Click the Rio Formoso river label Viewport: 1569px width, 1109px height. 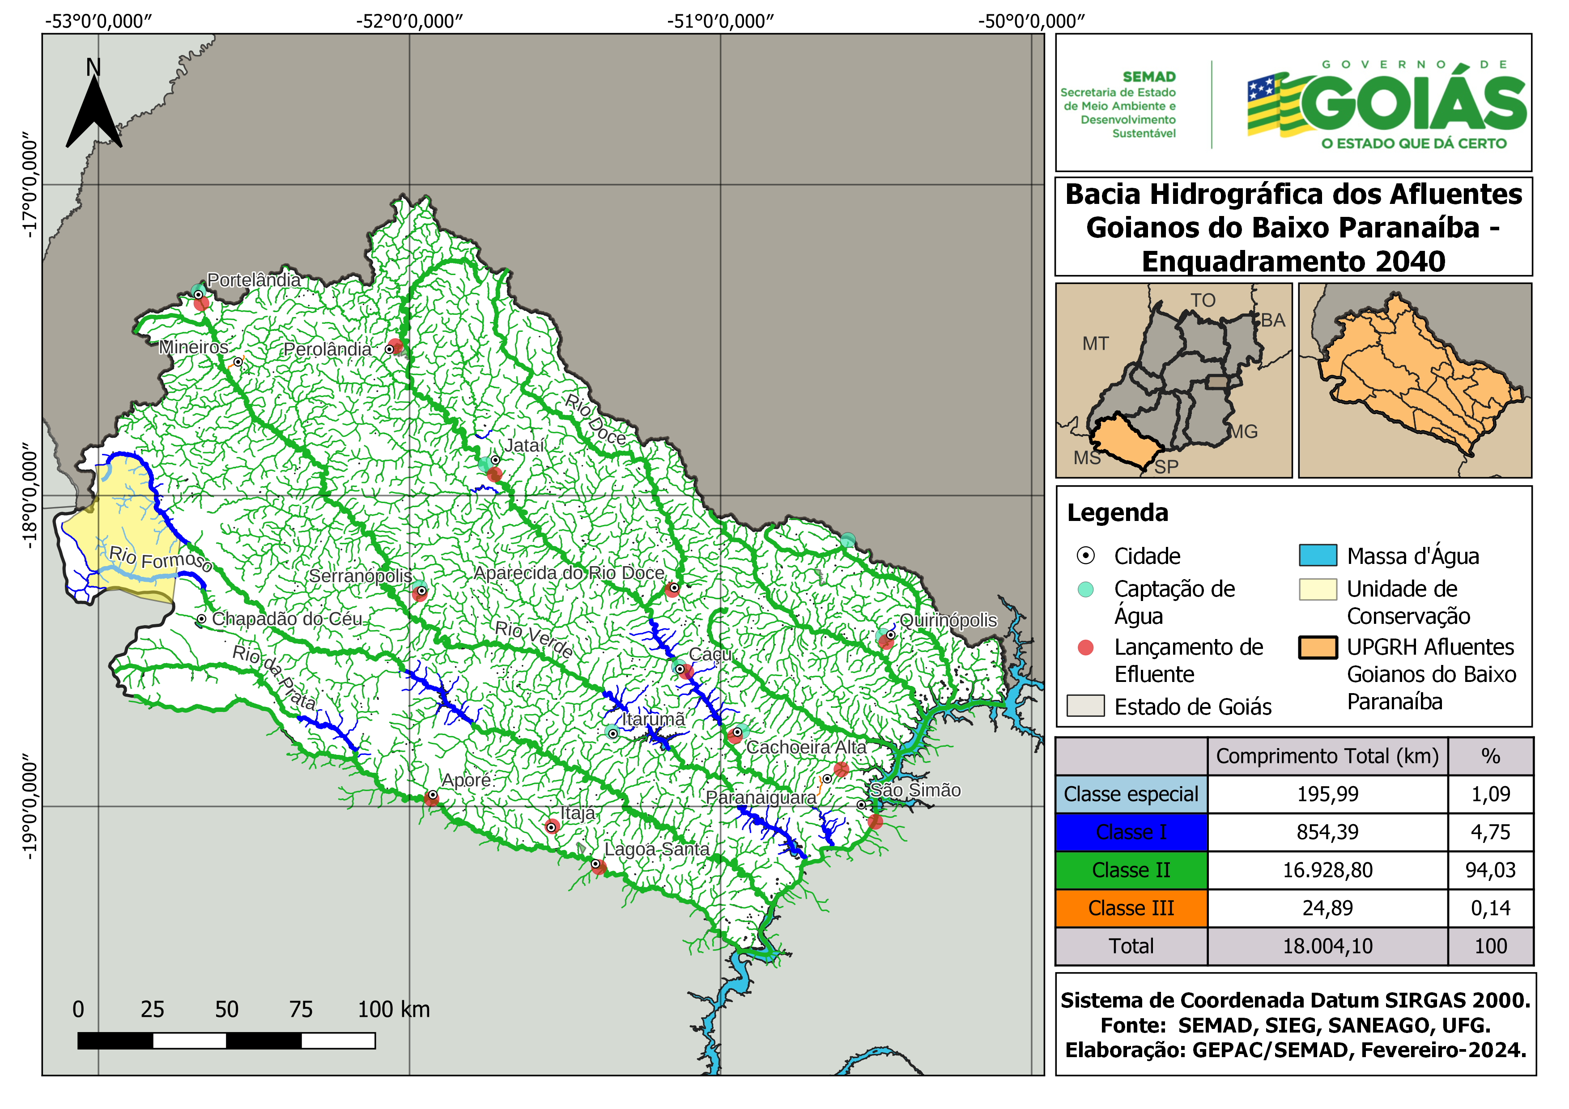tap(161, 559)
